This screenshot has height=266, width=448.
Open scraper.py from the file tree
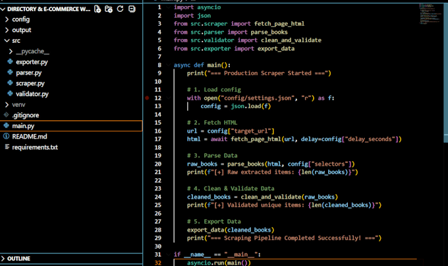(30, 83)
